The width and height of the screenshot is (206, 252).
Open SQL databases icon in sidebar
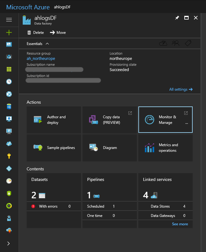click(x=9, y=106)
